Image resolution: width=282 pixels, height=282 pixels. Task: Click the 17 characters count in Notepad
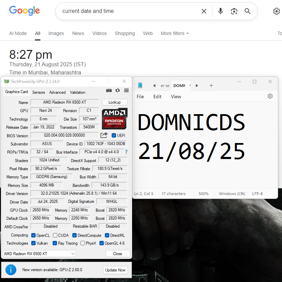(173, 194)
